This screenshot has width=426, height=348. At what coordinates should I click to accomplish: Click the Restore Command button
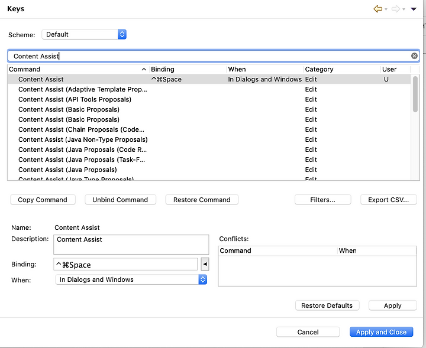(202, 200)
